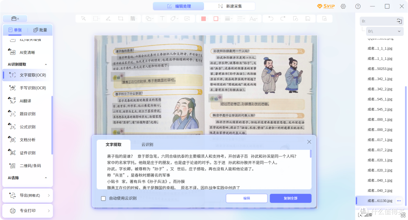Select AI变清晰 enhancement
Screen dimensions: 408x220
click(27, 52)
